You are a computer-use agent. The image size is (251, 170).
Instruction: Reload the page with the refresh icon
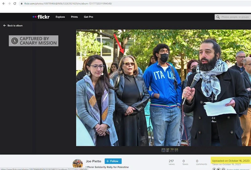(15, 3)
